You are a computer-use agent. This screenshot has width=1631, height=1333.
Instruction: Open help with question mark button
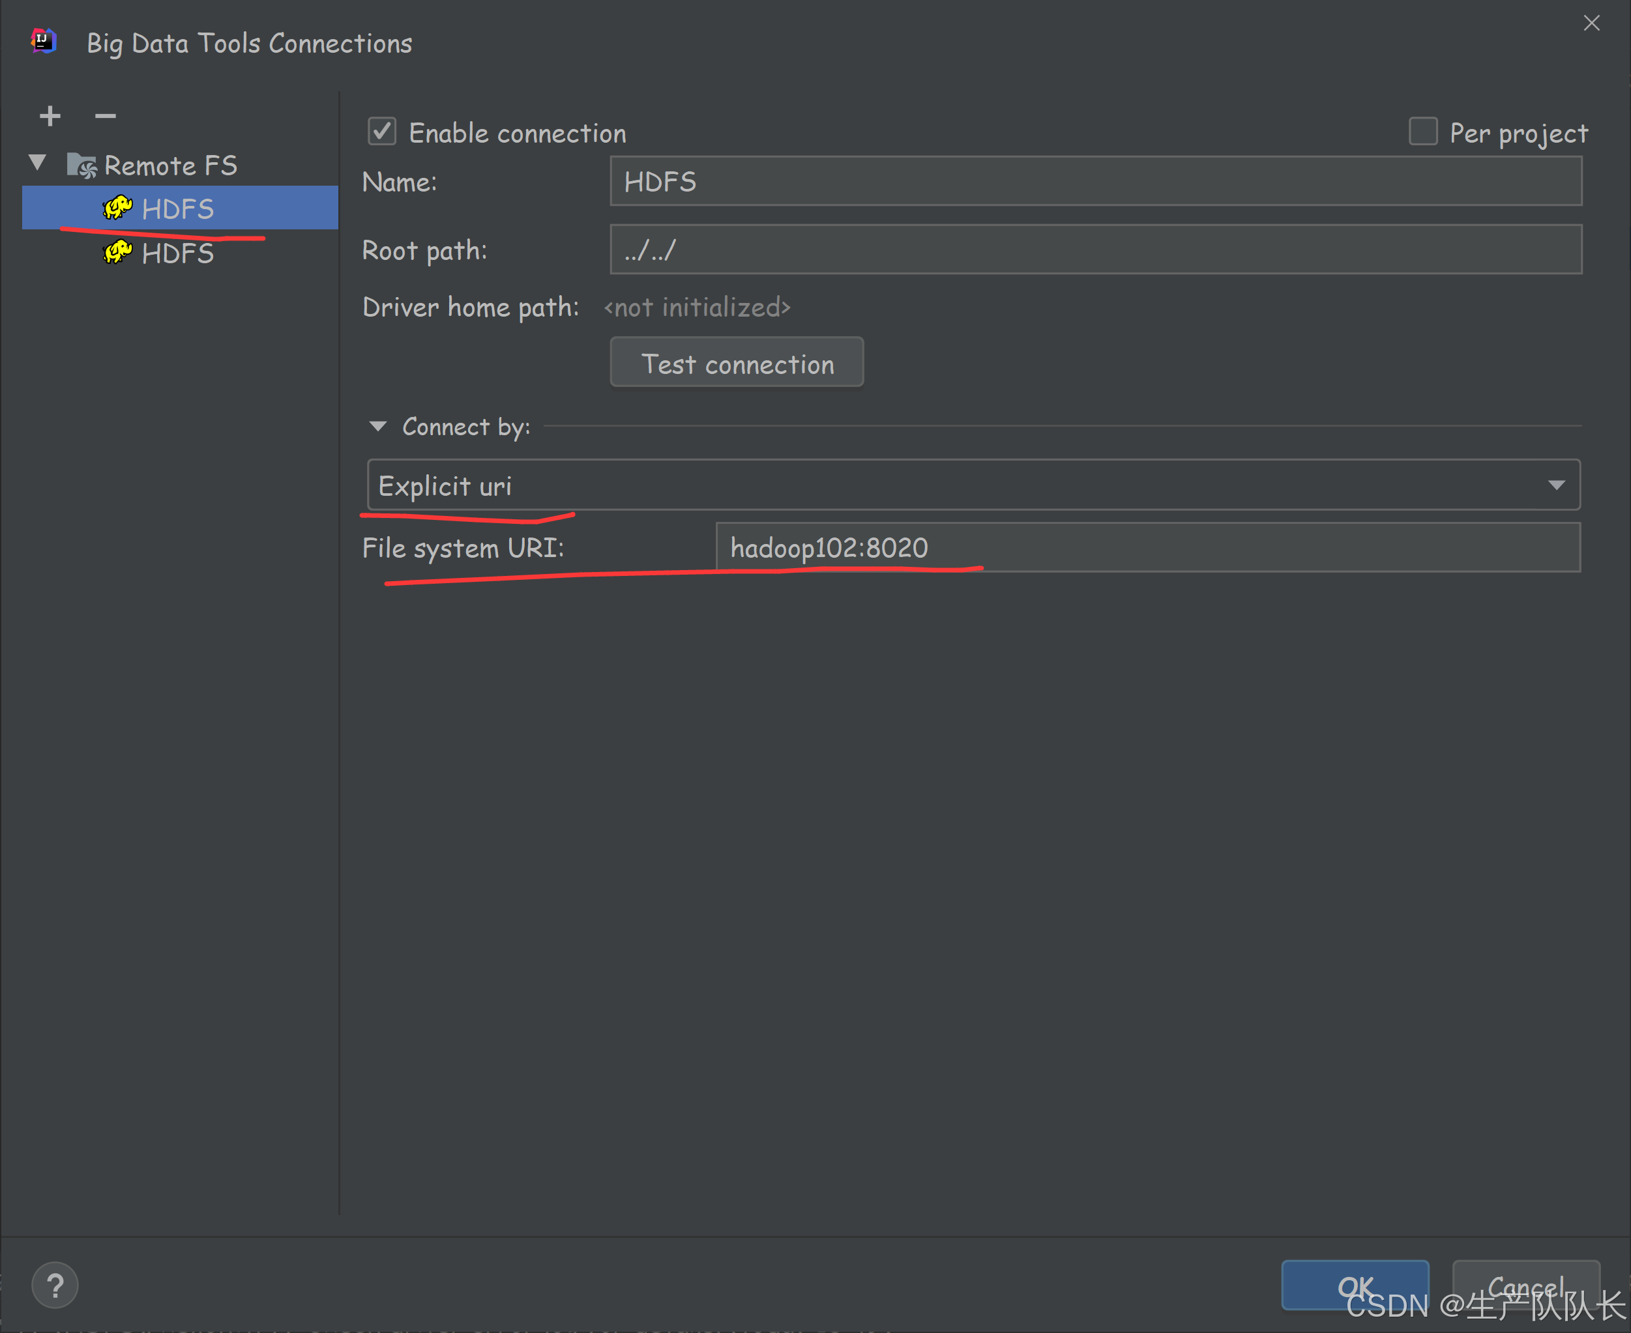[x=55, y=1285]
